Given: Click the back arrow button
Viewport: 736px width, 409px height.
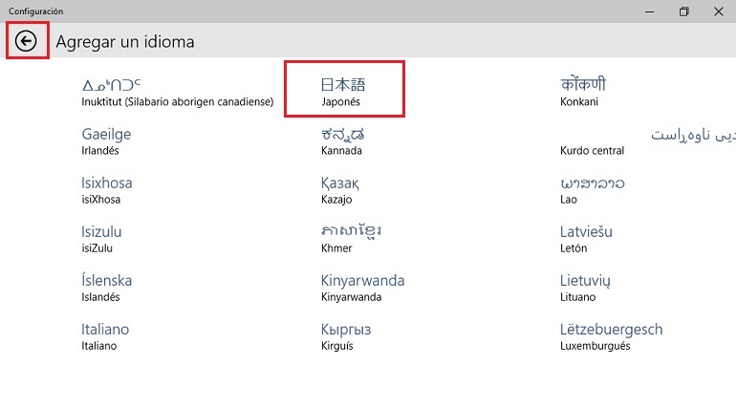Looking at the screenshot, I should tap(27, 41).
